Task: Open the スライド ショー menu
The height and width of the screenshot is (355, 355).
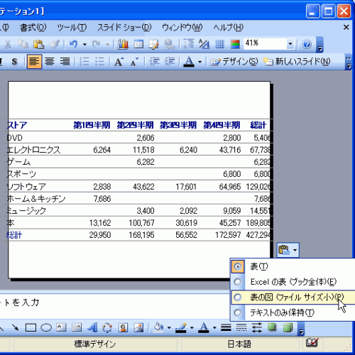Action: (x=124, y=28)
